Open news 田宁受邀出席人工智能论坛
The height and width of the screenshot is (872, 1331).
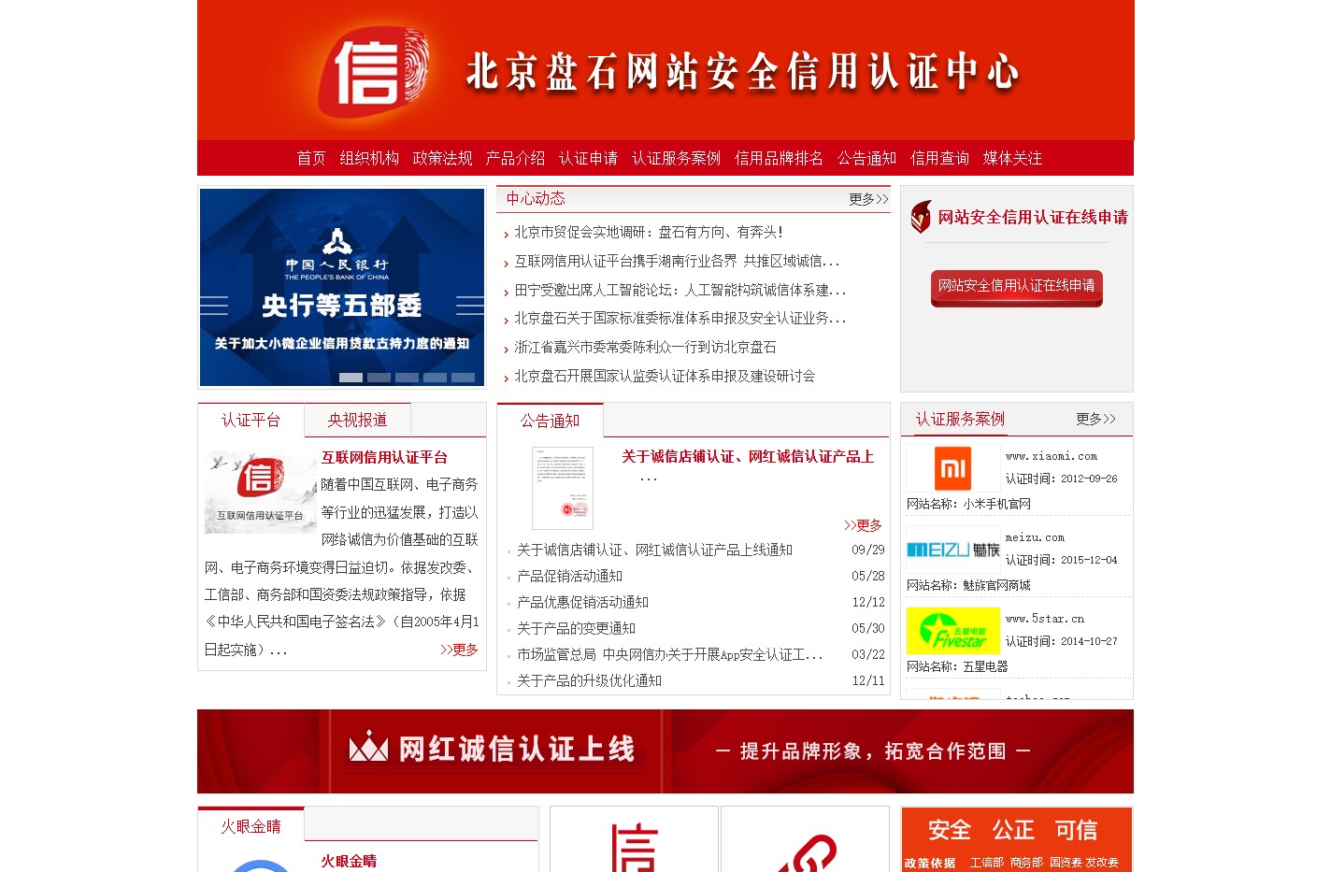(x=680, y=290)
